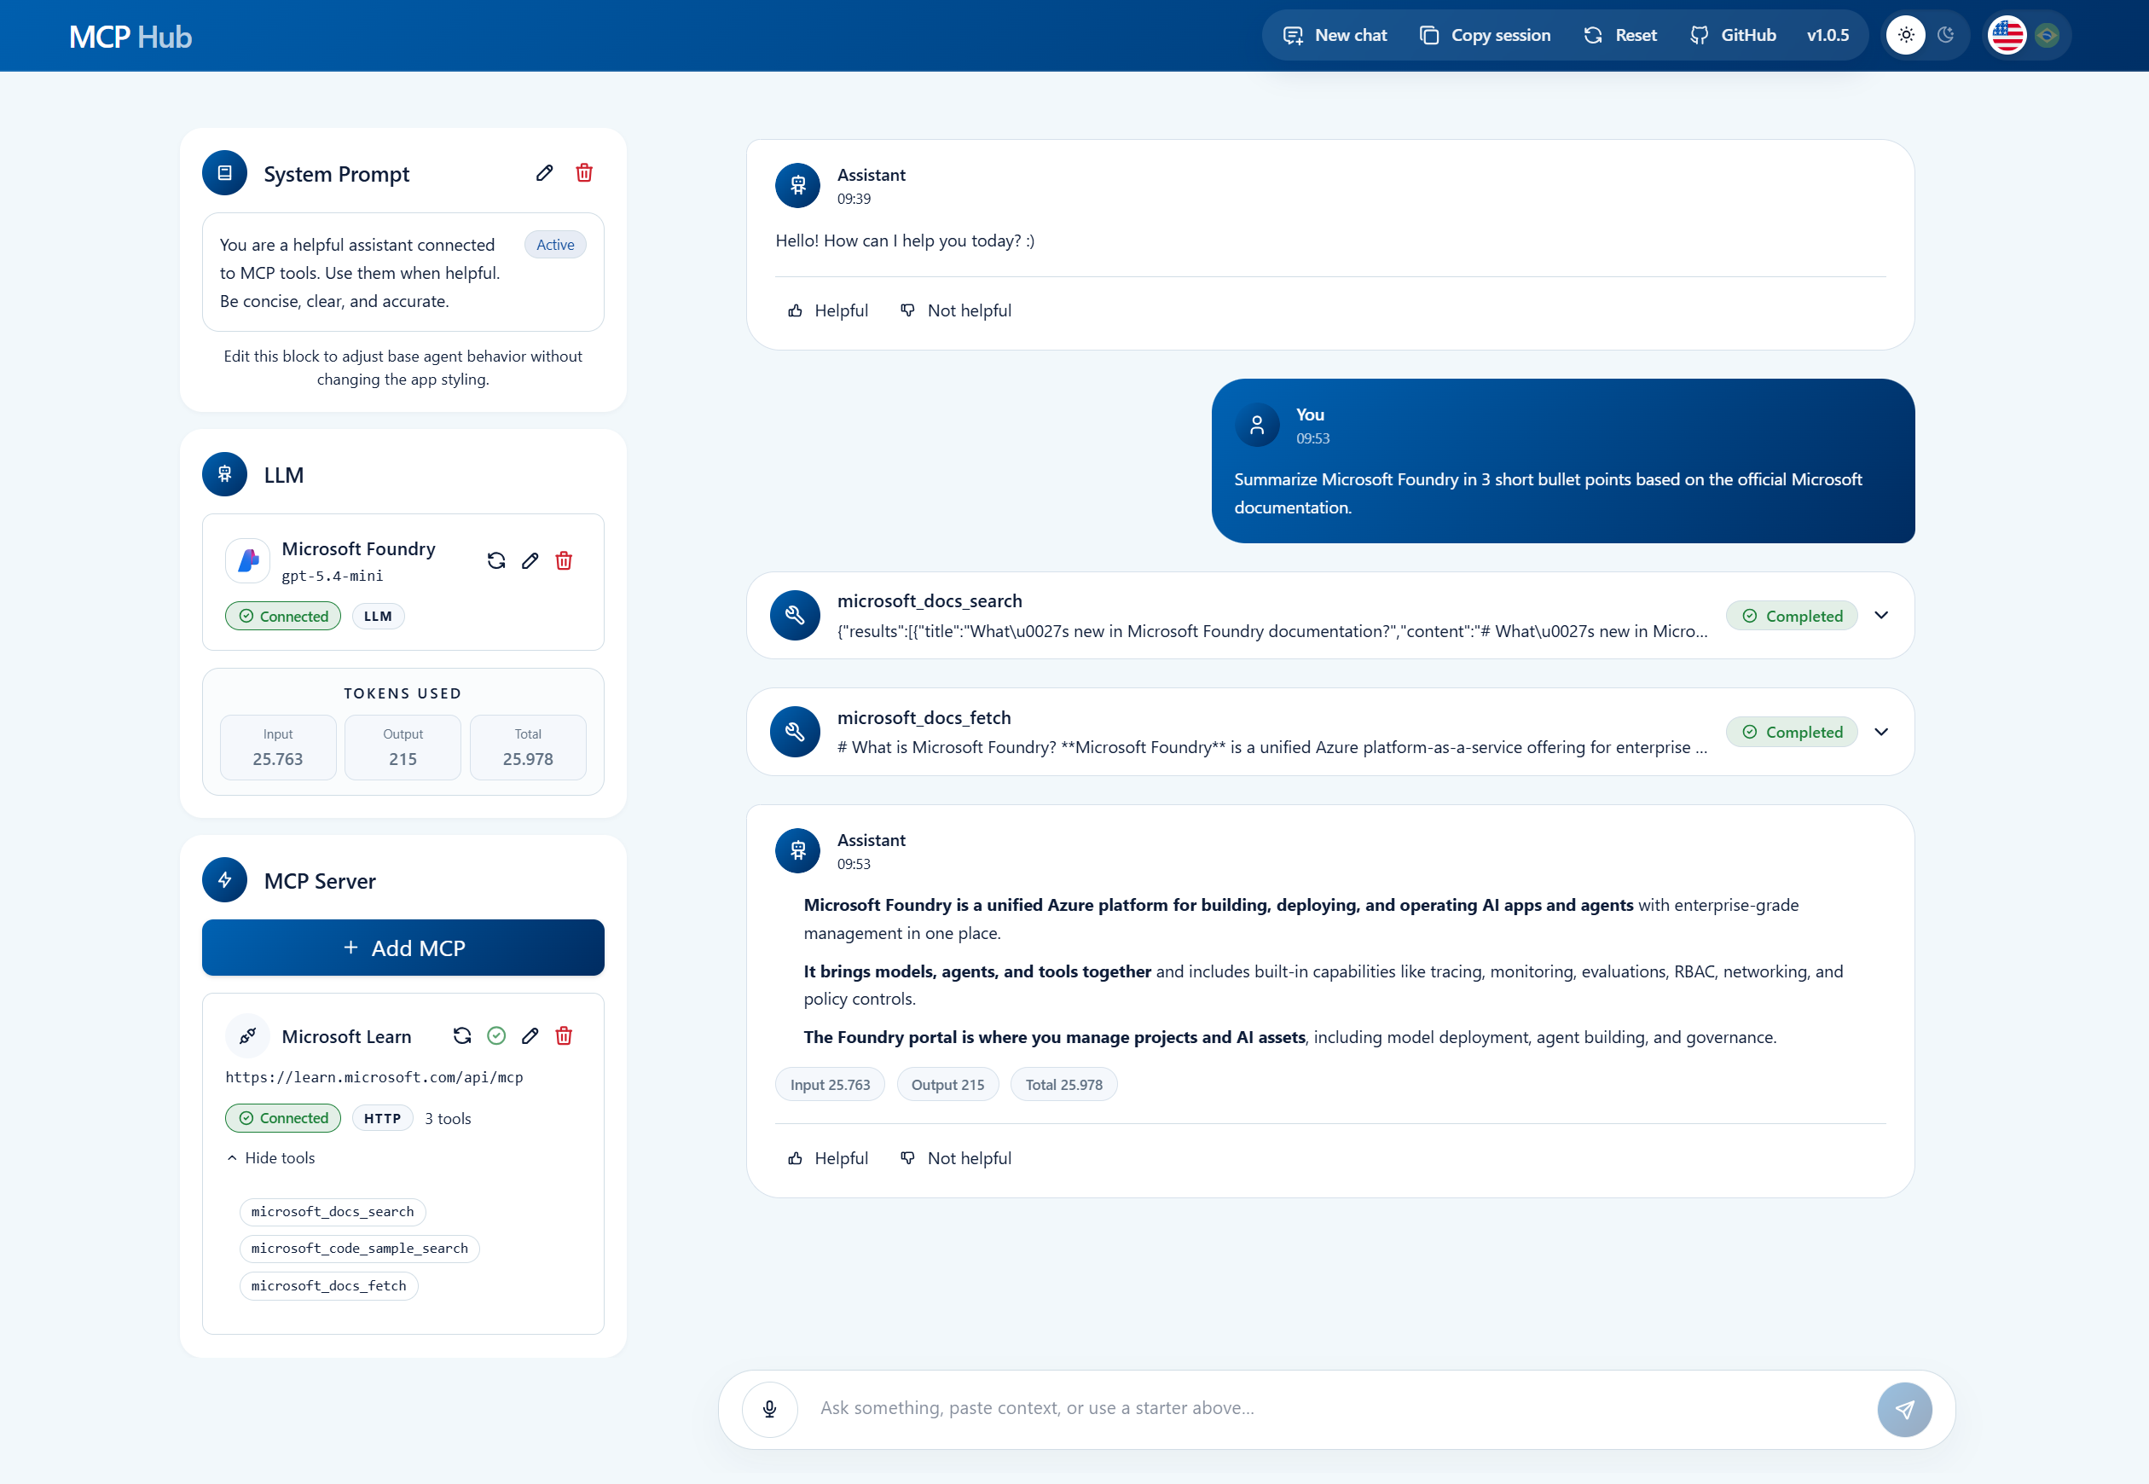
Task: Expand the microsoft_docs_fetch result chevron
Action: (1881, 732)
